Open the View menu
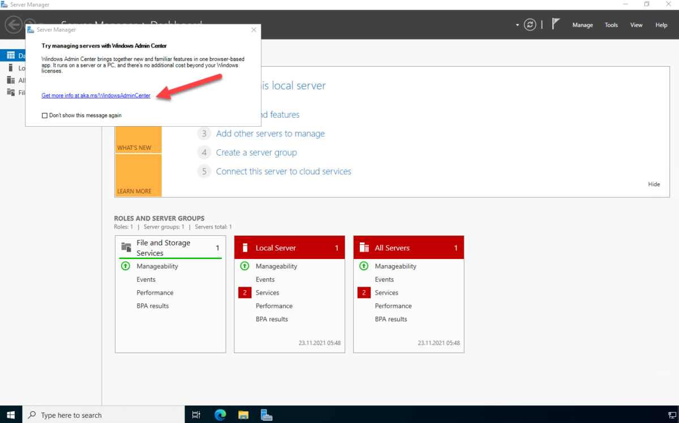 636,25
